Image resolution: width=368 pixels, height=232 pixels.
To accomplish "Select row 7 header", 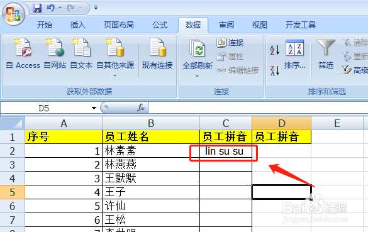I will tap(13, 220).
